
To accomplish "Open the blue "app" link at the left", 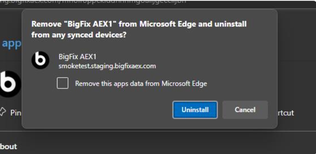I will point(12,43).
